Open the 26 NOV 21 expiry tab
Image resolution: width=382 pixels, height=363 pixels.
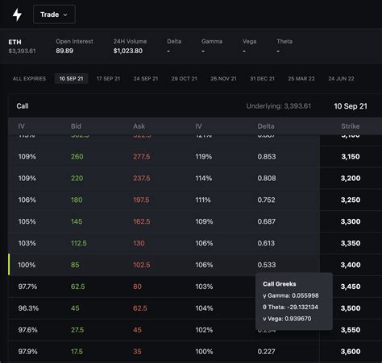pyautogui.click(x=223, y=79)
